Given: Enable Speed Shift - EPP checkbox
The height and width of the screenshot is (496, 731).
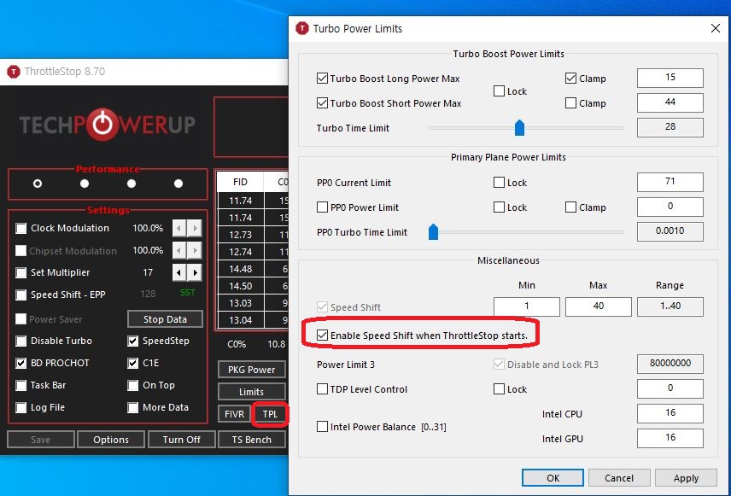Looking at the screenshot, I should coord(21,295).
